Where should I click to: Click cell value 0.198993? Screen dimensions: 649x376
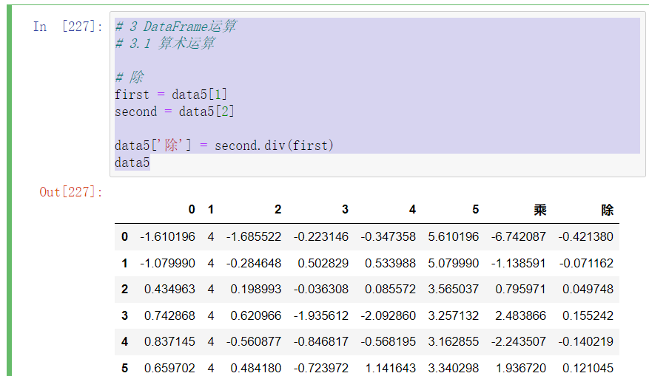click(255, 290)
